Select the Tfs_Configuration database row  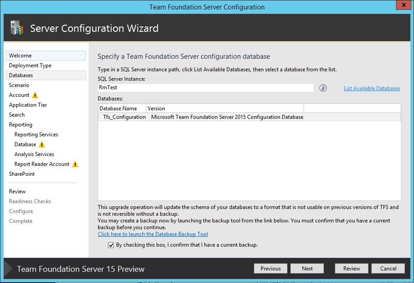click(249, 117)
